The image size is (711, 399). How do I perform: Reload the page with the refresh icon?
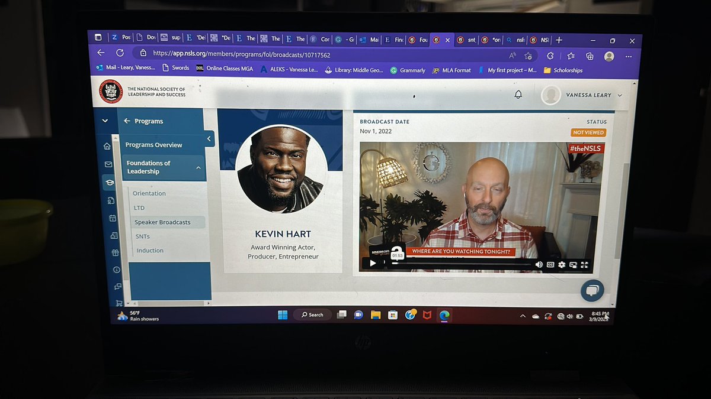point(120,53)
